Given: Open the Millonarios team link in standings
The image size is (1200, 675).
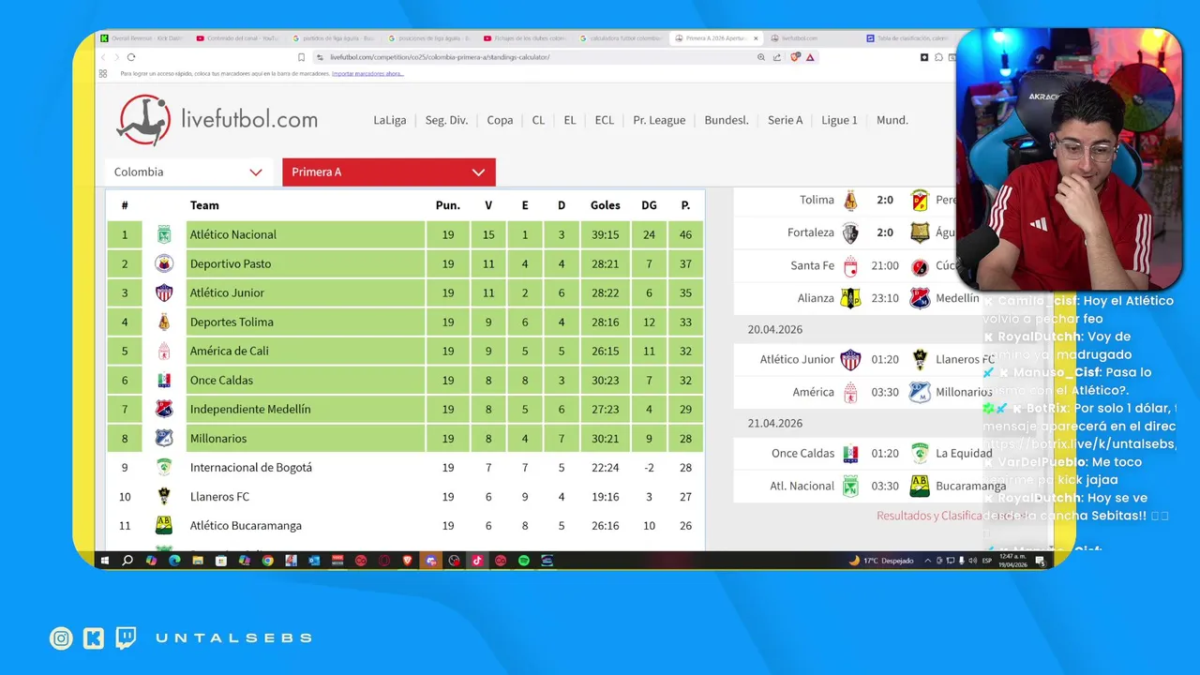Looking at the screenshot, I should pyautogui.click(x=218, y=438).
